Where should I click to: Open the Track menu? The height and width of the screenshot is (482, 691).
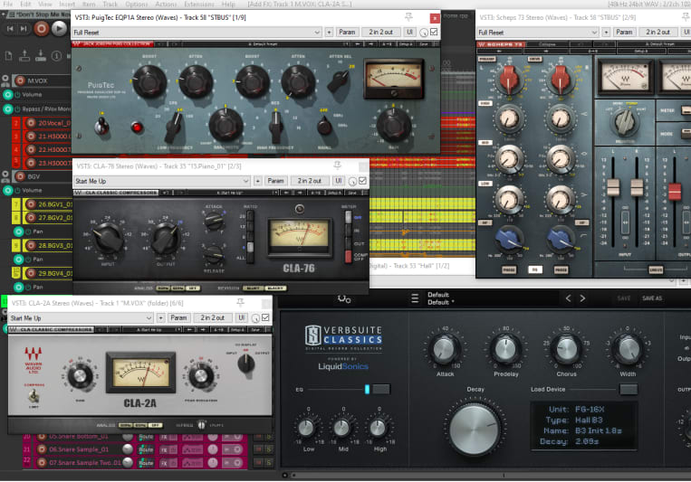[110, 4]
